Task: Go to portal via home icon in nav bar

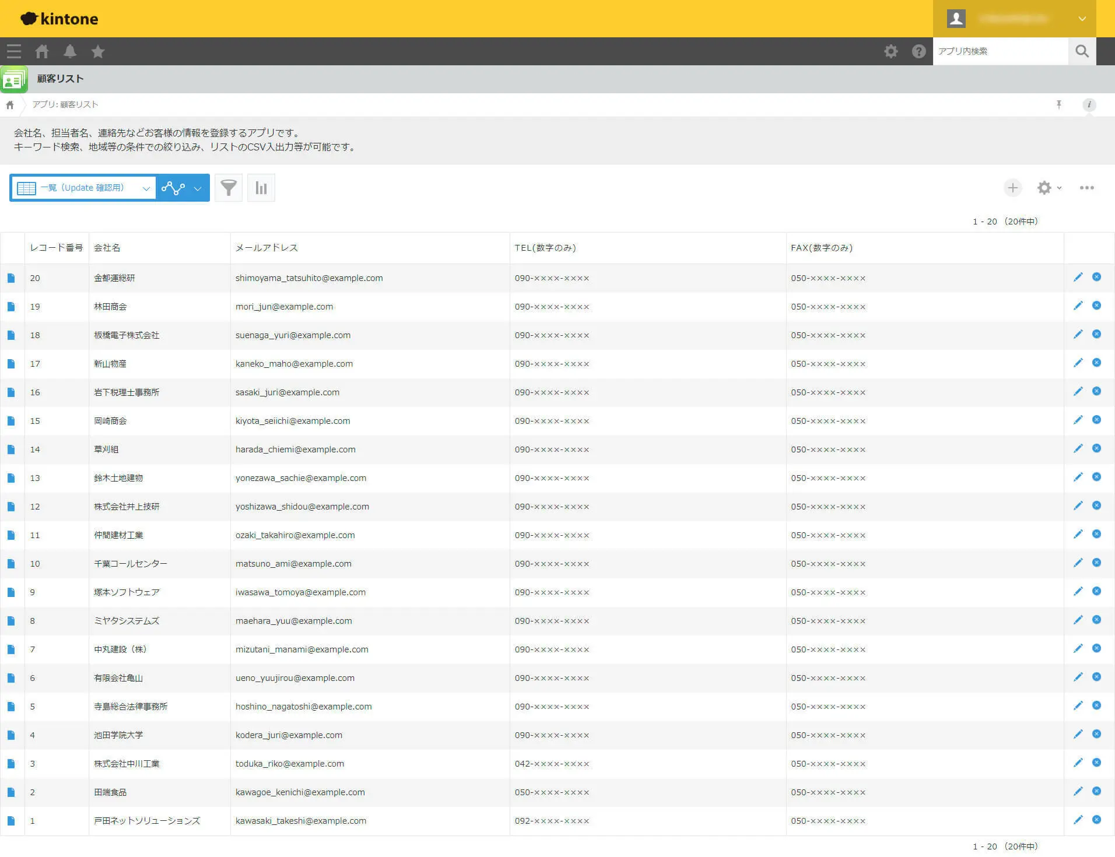Action: [x=42, y=51]
